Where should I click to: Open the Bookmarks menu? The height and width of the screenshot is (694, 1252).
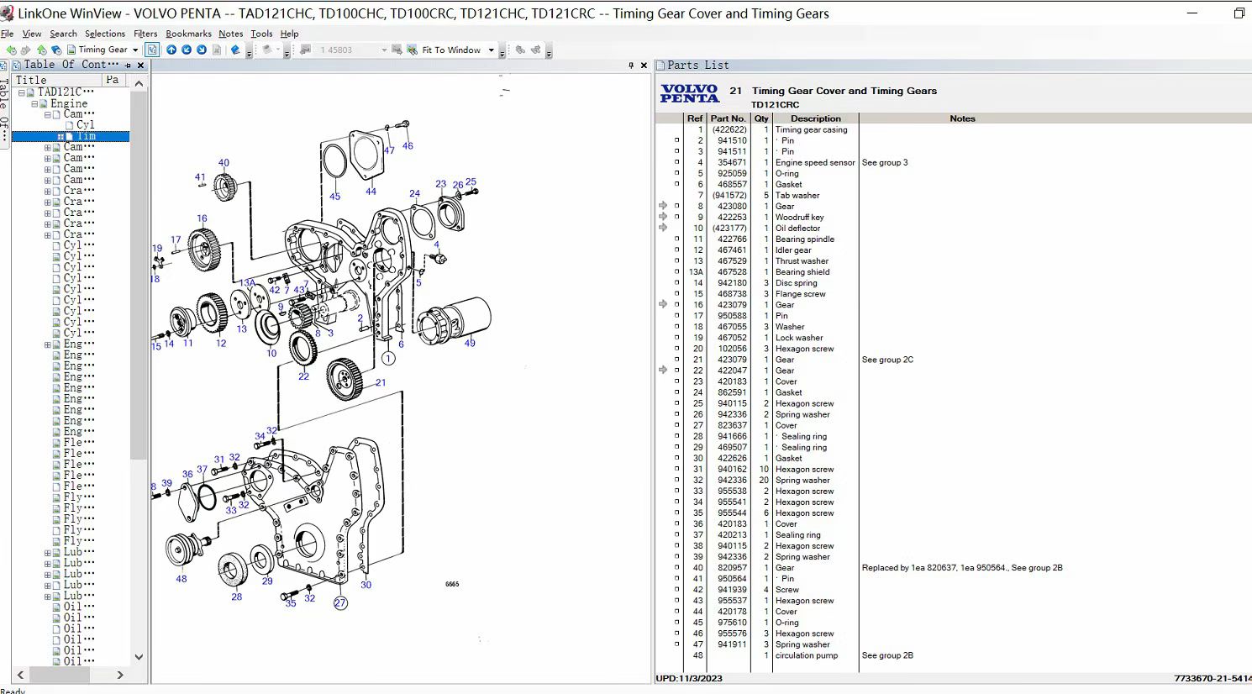pyautogui.click(x=188, y=34)
